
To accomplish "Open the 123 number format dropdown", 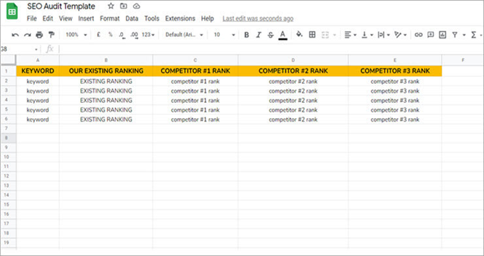I will [148, 35].
